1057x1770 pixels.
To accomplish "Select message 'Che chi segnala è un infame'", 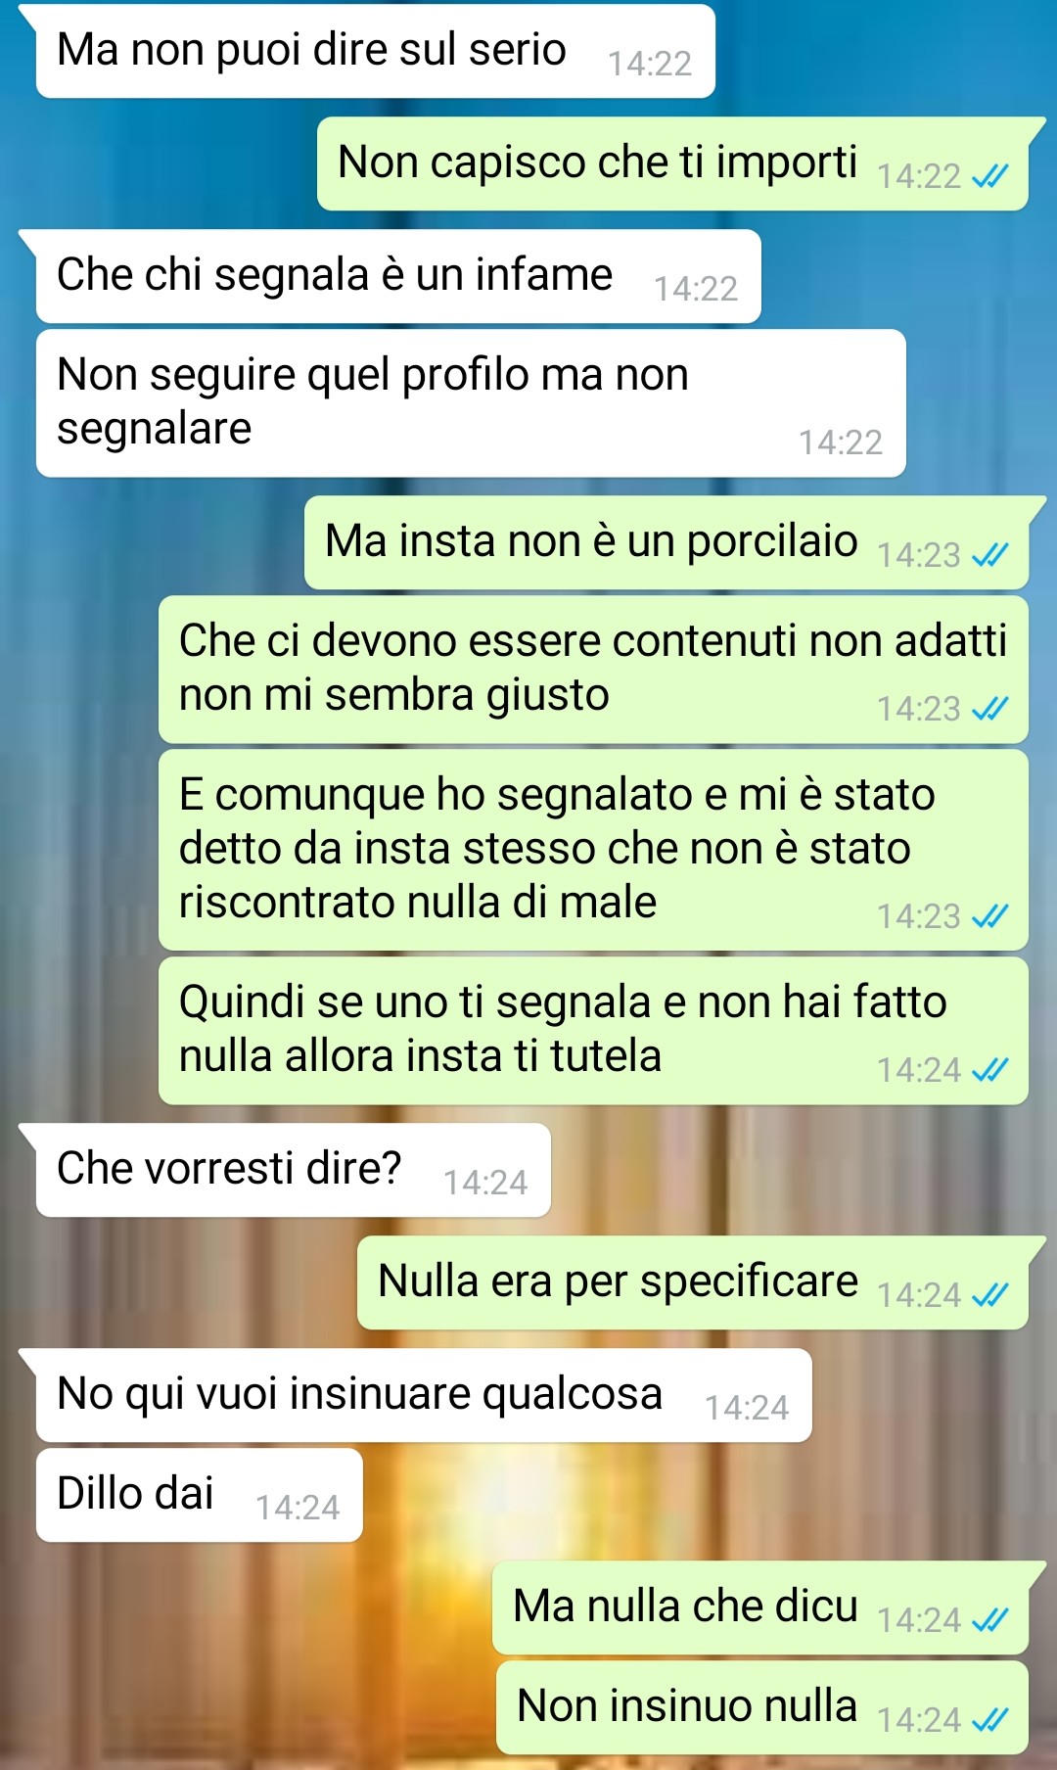I will pos(398,276).
